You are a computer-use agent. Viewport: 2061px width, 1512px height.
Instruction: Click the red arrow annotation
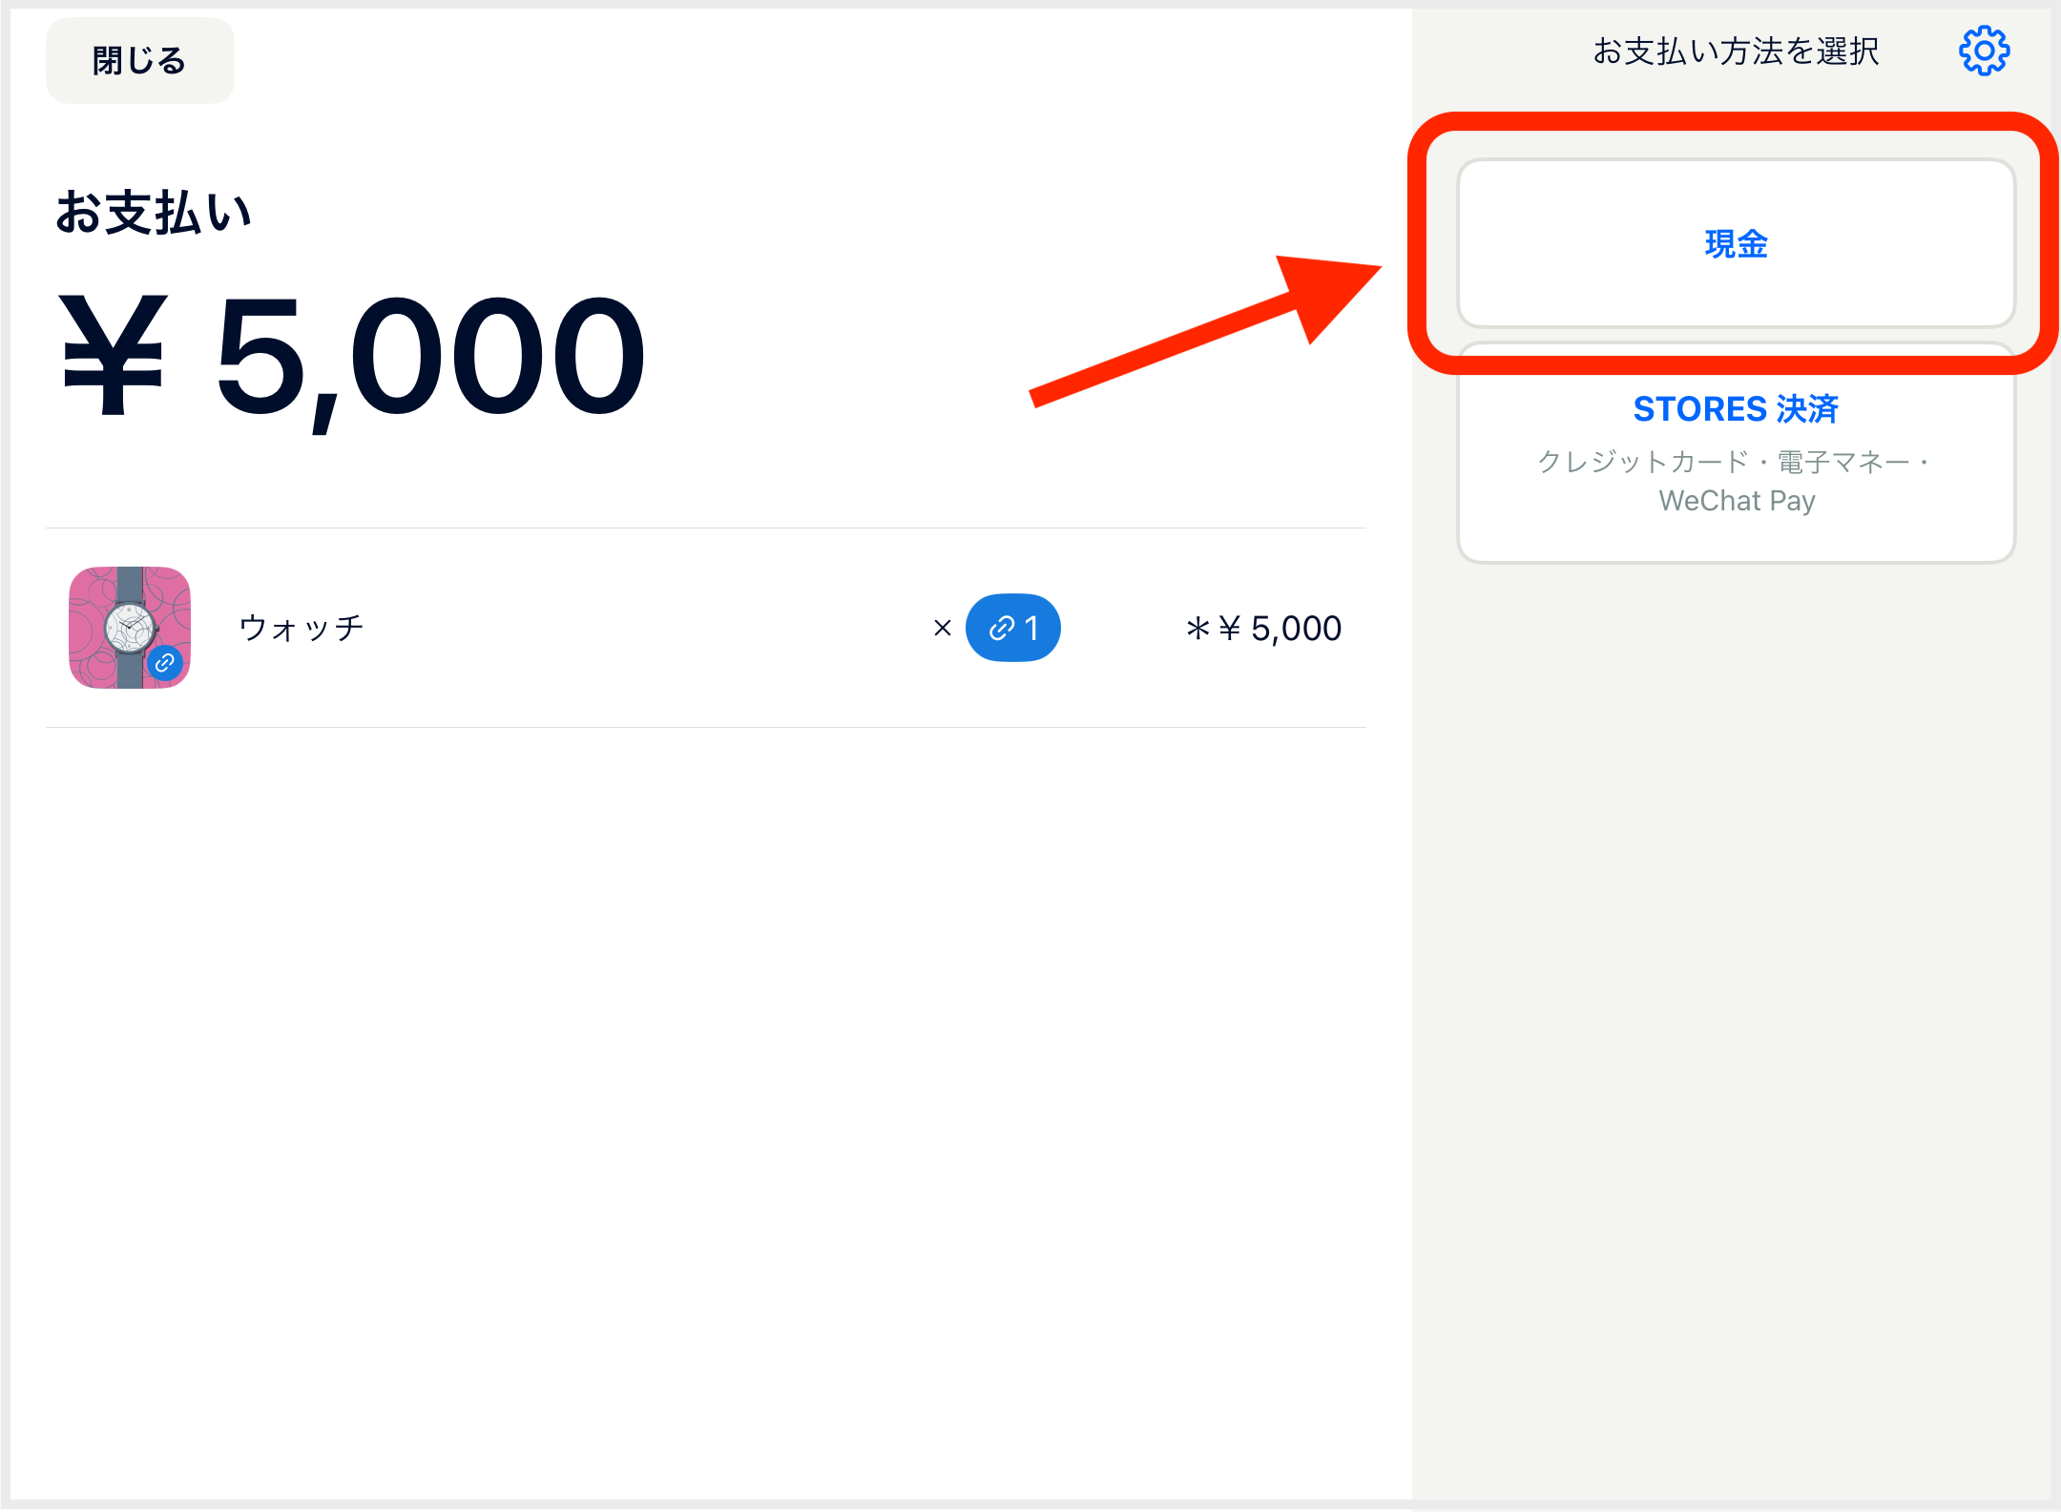1207,331
